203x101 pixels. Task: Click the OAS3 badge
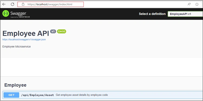[x=62, y=31]
